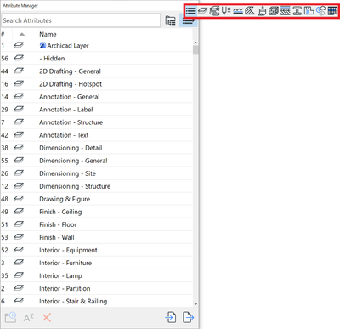Screen dimensions: 340x329
Task: Open the Operation Profiles attribute icon
Action: click(x=320, y=11)
